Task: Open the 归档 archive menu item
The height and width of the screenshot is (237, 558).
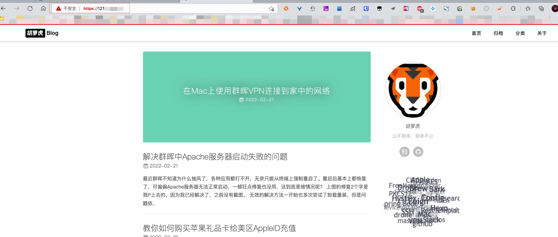Action: click(x=498, y=33)
